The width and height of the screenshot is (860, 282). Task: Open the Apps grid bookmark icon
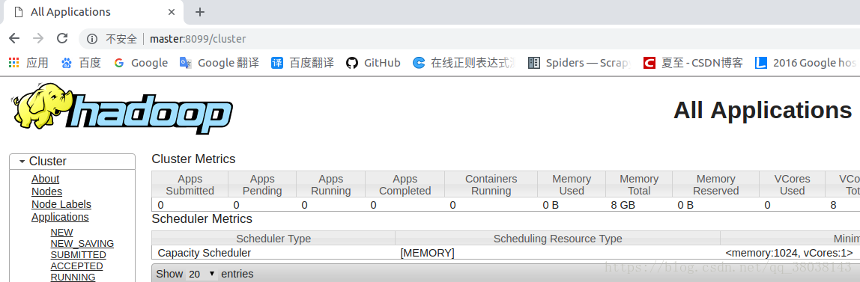tap(13, 62)
